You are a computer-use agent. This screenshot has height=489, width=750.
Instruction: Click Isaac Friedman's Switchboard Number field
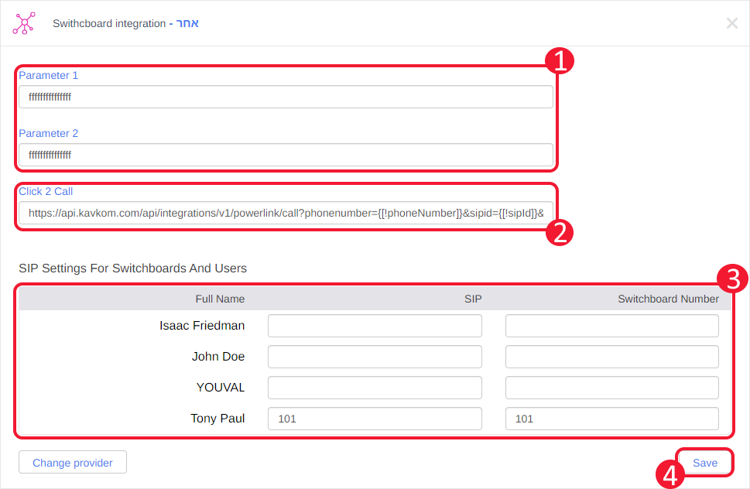tap(611, 326)
